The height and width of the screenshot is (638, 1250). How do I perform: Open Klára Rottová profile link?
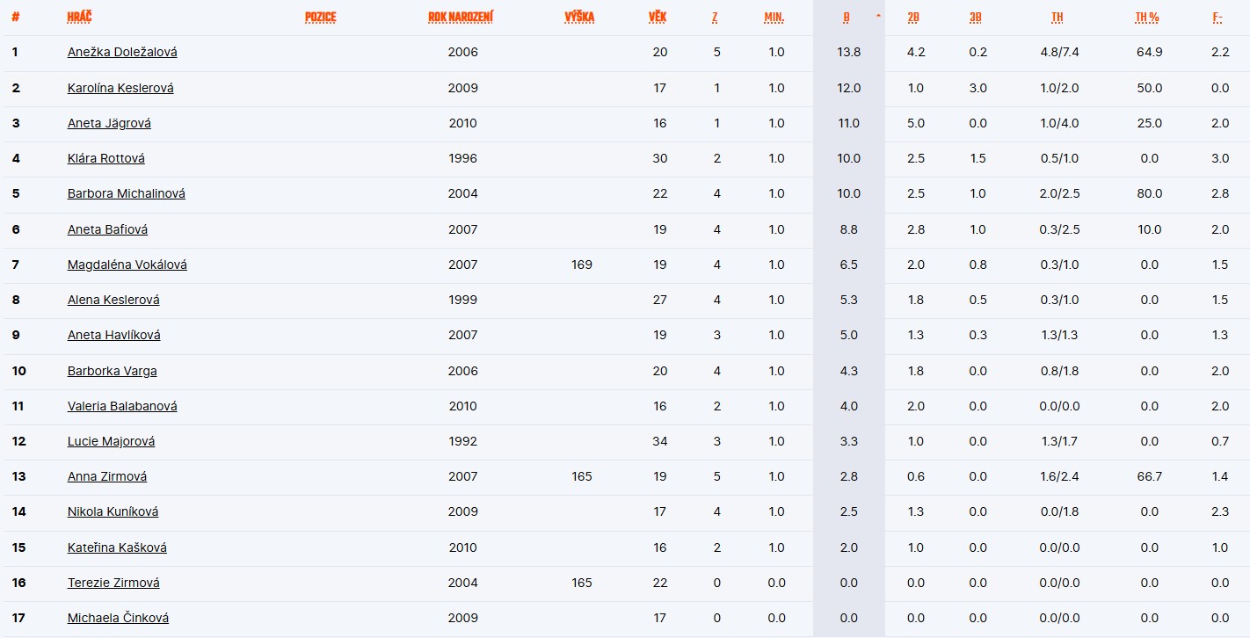106,158
